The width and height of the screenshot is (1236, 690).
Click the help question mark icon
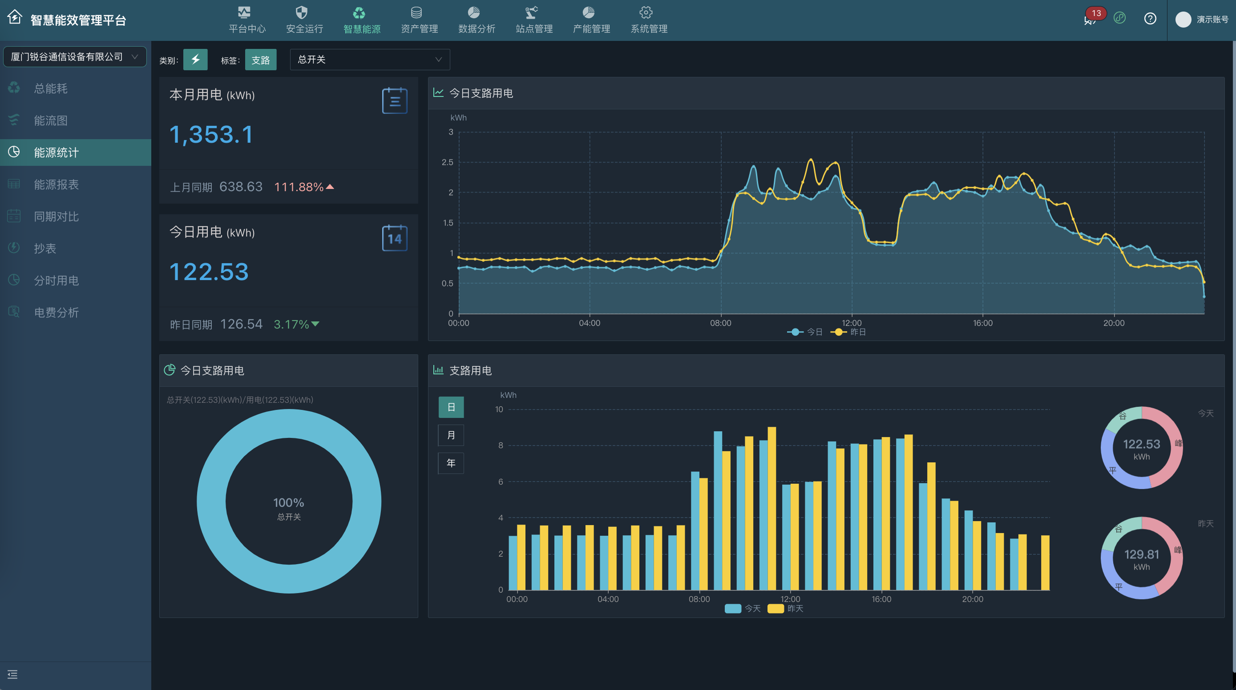click(1150, 19)
